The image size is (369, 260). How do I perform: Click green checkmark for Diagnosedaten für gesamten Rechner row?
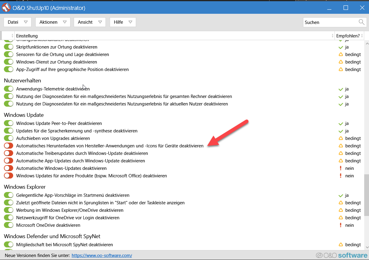coord(341,96)
